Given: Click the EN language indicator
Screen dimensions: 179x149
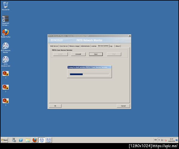Looking at the screenshot, I should (155, 140).
